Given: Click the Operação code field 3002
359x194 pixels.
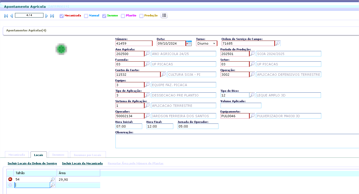Looking at the screenshot, I should (x=235, y=75).
